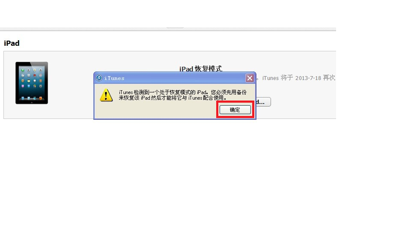Click the message line starting with 来恢复该 iPad
Viewport: 411px width, 231px height.
pos(172,98)
